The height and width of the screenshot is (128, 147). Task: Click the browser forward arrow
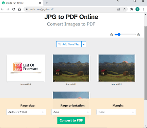pos(8,9)
